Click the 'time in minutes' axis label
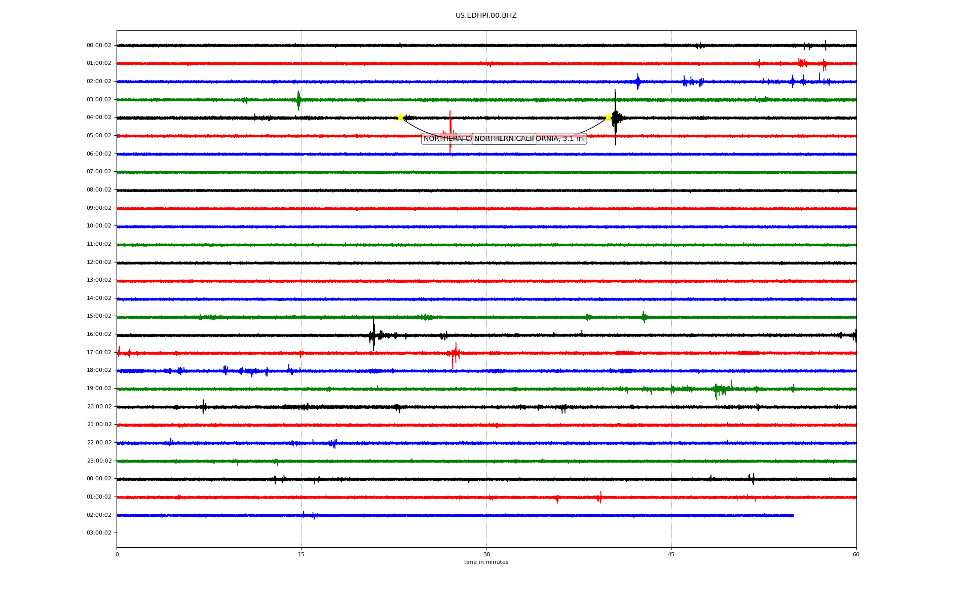Screen dimensions: 973x608 tap(485, 562)
